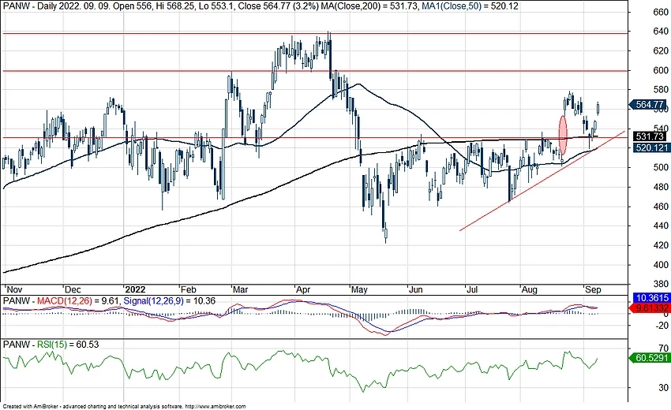Click the 480 price axis label

(661, 187)
